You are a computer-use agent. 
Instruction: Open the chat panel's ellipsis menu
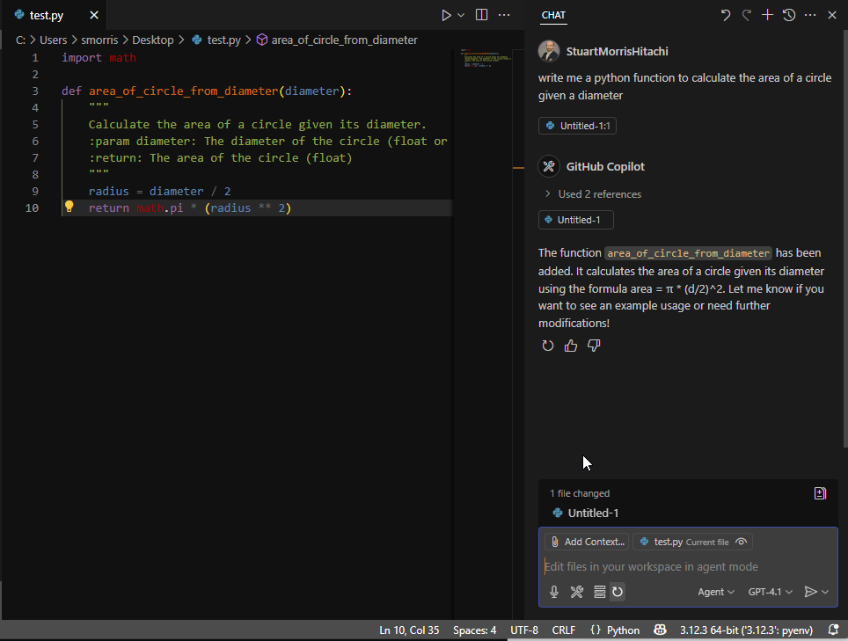[x=810, y=15]
